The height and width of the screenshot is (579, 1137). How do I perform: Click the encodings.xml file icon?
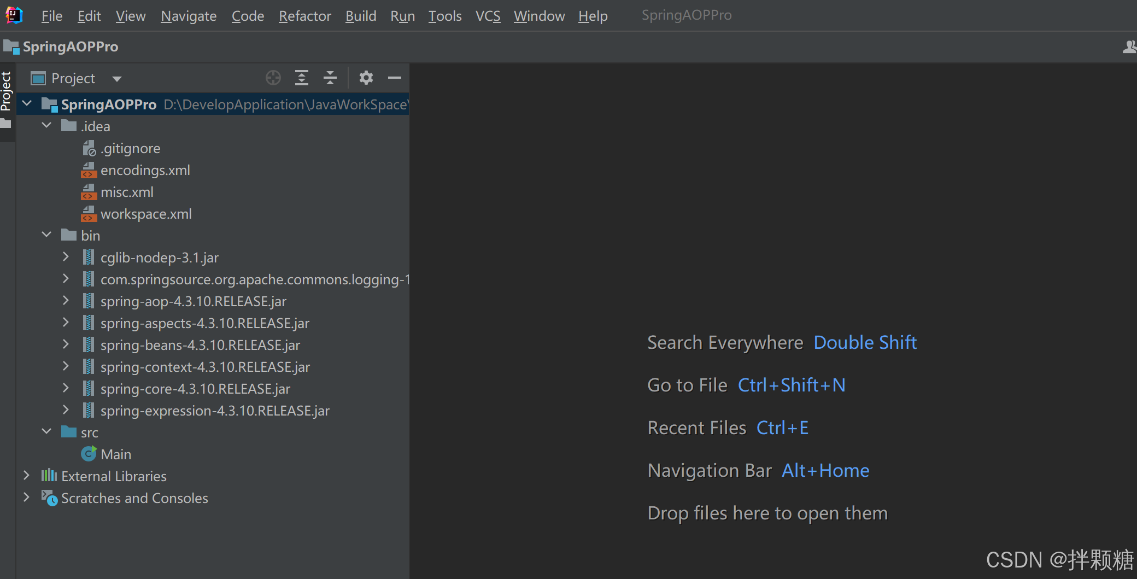[89, 170]
